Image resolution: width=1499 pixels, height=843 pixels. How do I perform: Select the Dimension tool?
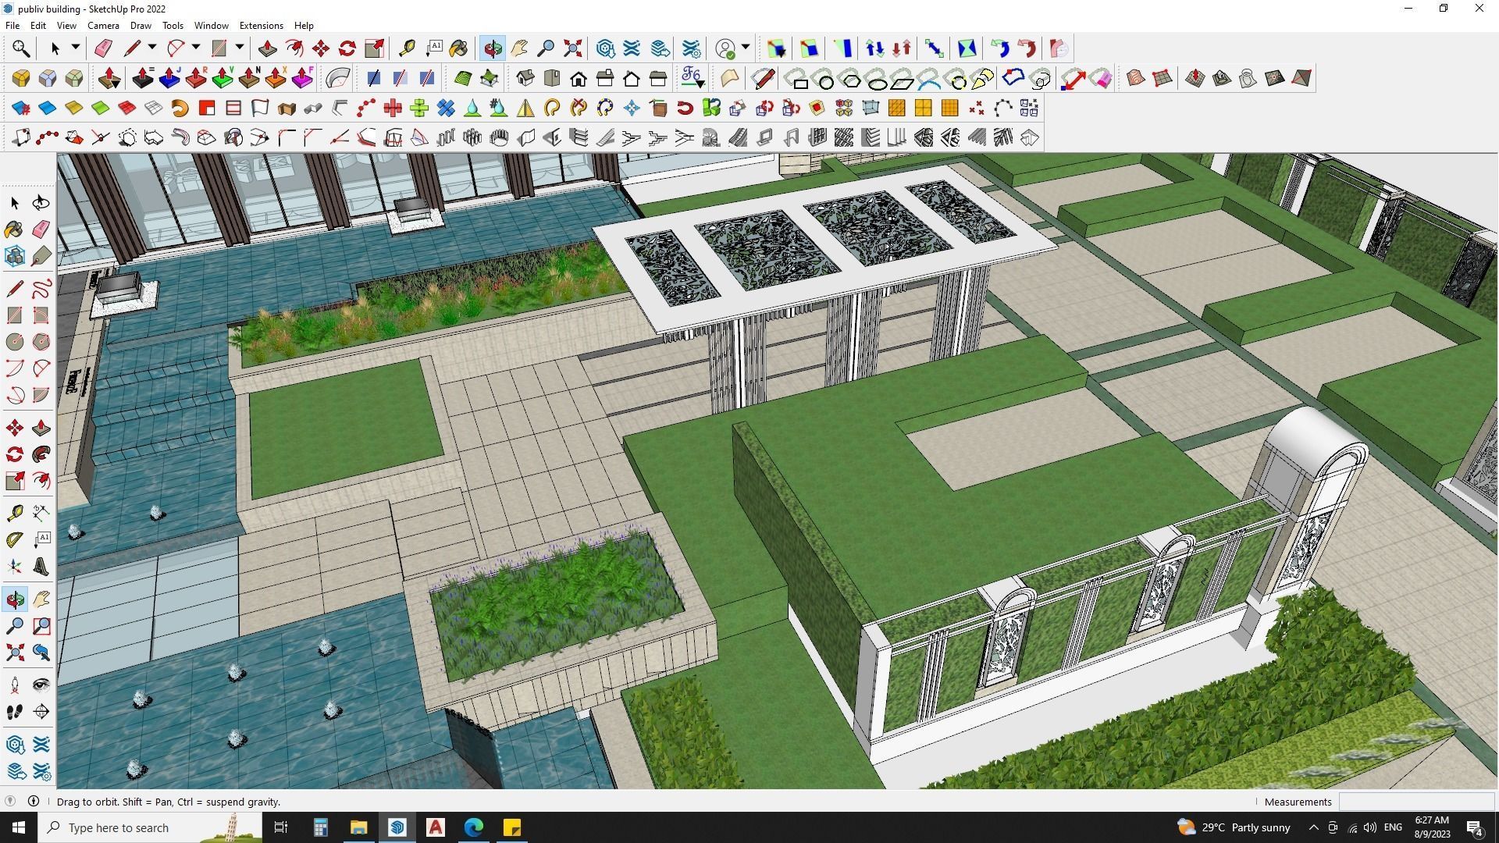(41, 513)
